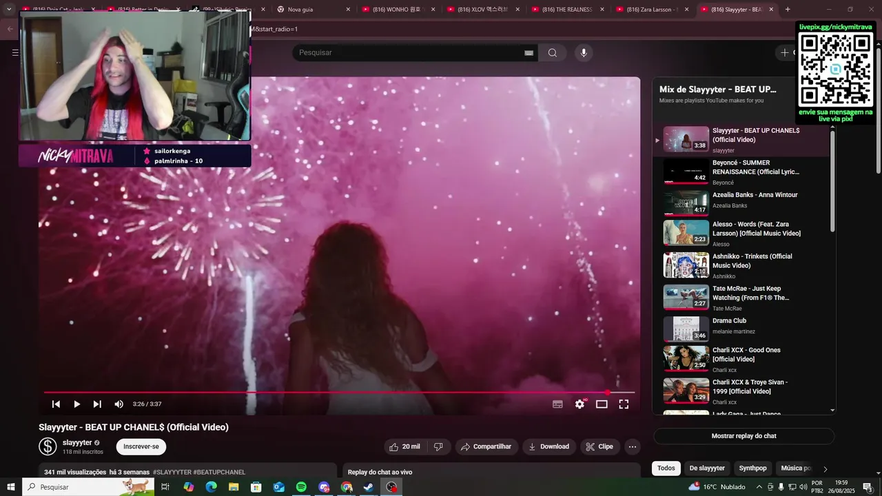Open Microsoft Edge from the taskbar

tap(211, 487)
